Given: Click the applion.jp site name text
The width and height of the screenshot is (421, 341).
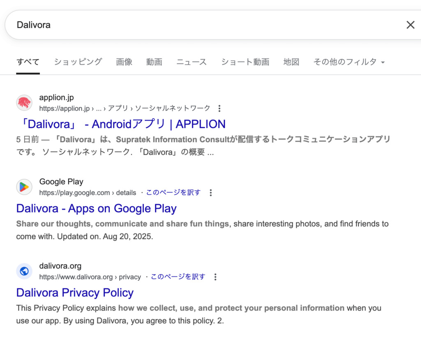Looking at the screenshot, I should [x=56, y=98].
